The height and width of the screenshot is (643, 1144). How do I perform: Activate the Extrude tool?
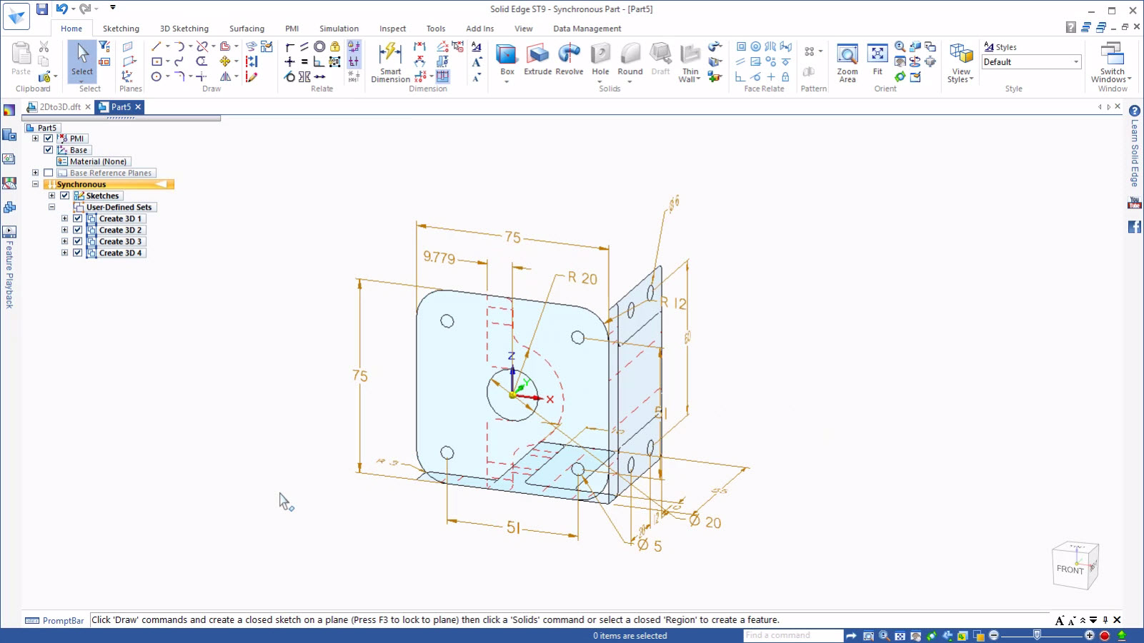click(538, 61)
